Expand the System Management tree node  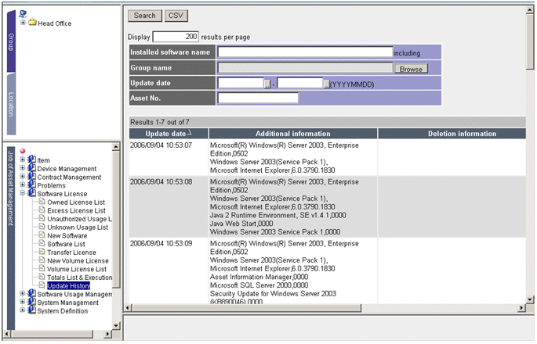[x=23, y=303]
